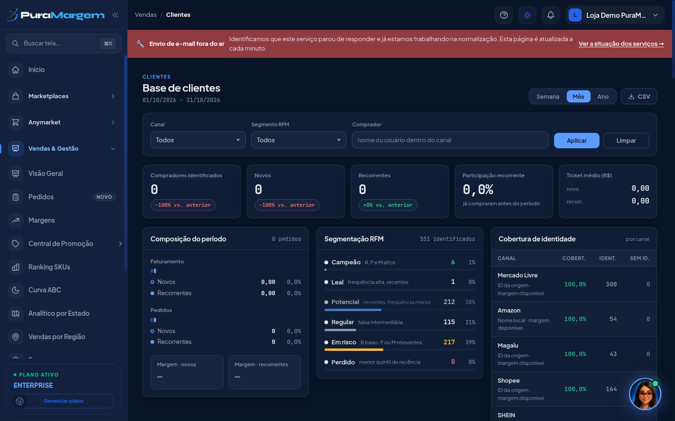
Task: Open Visão Geral chart icon
Action: (x=15, y=174)
